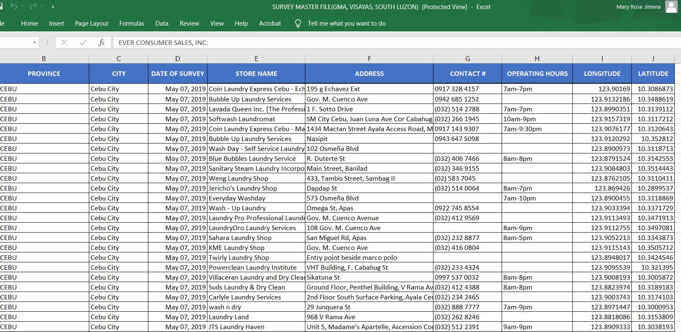Click the latitude cell 10.352812
This screenshot has height=332, width=681.
pyautogui.click(x=653, y=139)
